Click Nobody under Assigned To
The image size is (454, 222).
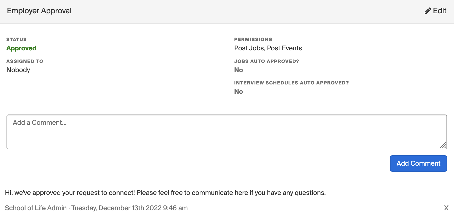(18, 70)
